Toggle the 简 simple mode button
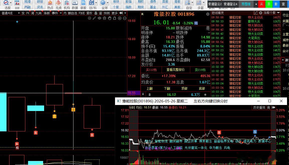The height and width of the screenshot is (165, 289). tap(33, 13)
